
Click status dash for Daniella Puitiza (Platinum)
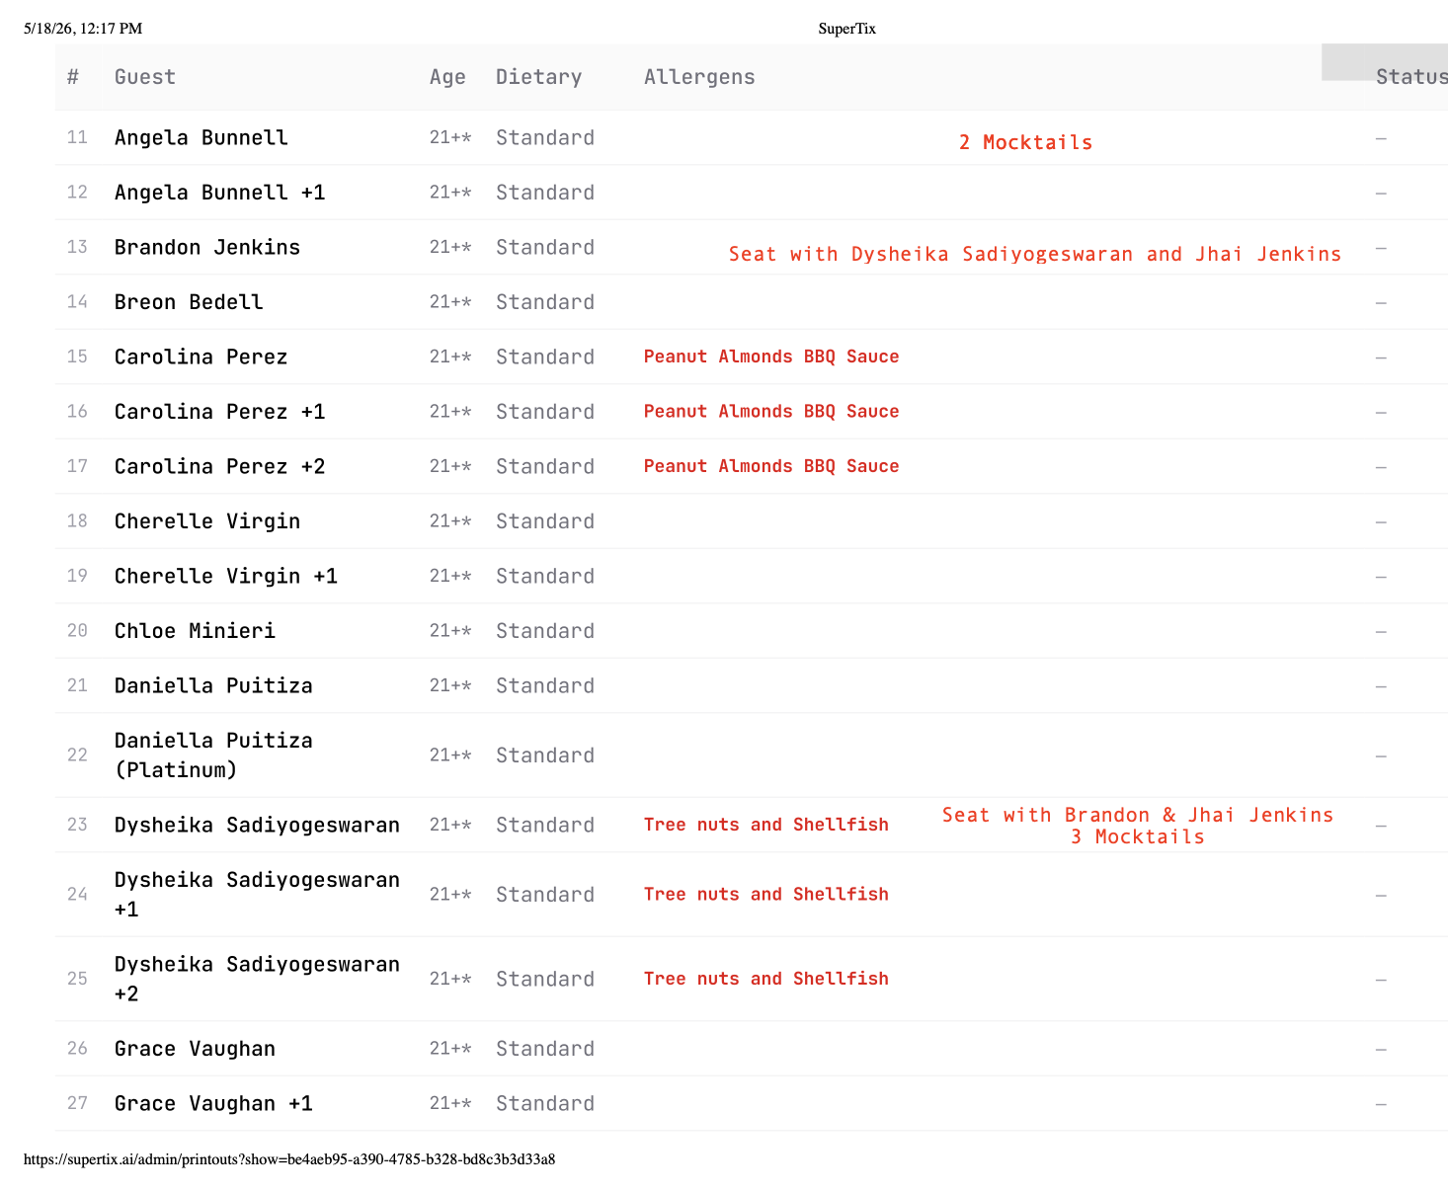tap(1381, 756)
